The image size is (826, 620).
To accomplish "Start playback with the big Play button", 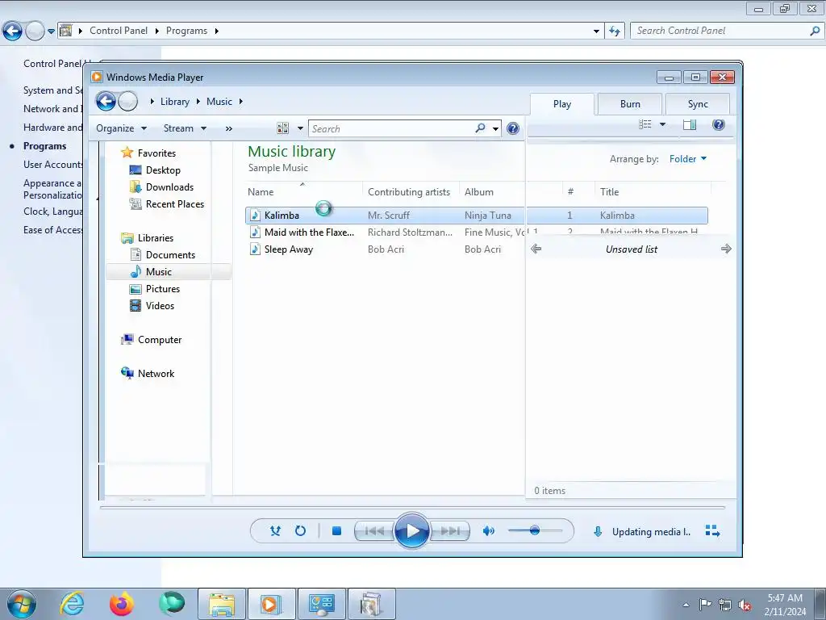I will pos(411,530).
